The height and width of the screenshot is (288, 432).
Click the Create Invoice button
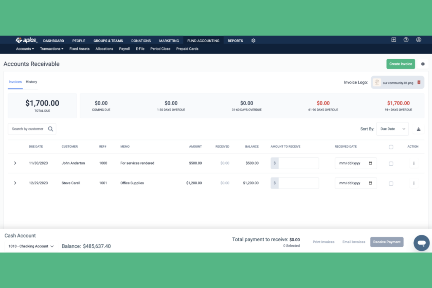[400, 64]
